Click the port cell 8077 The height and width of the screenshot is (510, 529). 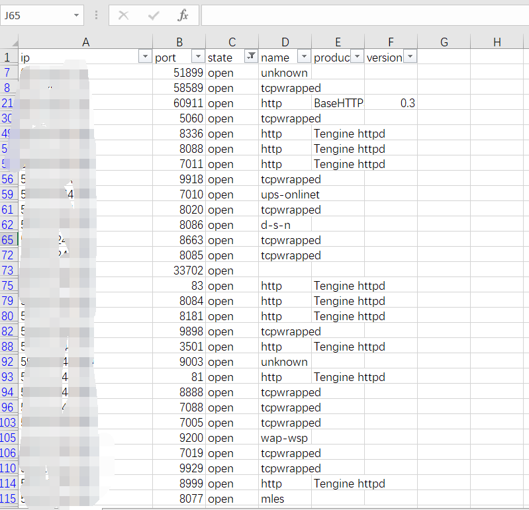click(x=179, y=498)
